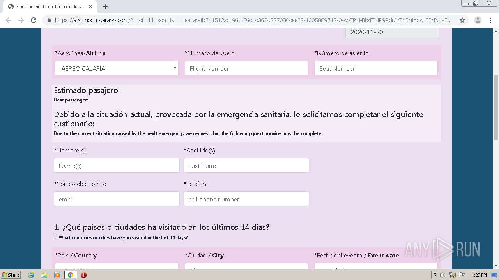Click the Chrome taskbar icon

click(71, 275)
